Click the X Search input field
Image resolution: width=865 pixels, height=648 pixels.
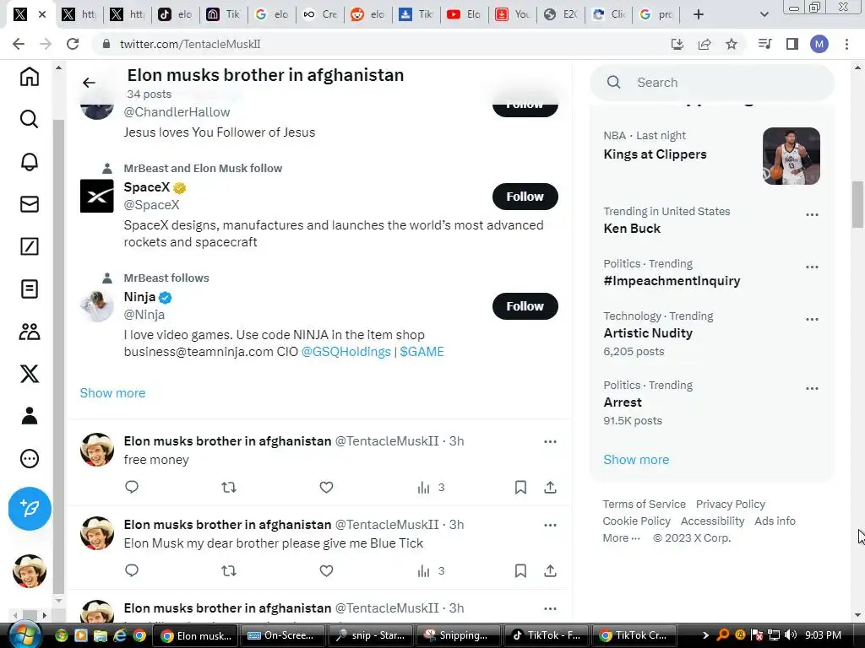(712, 83)
